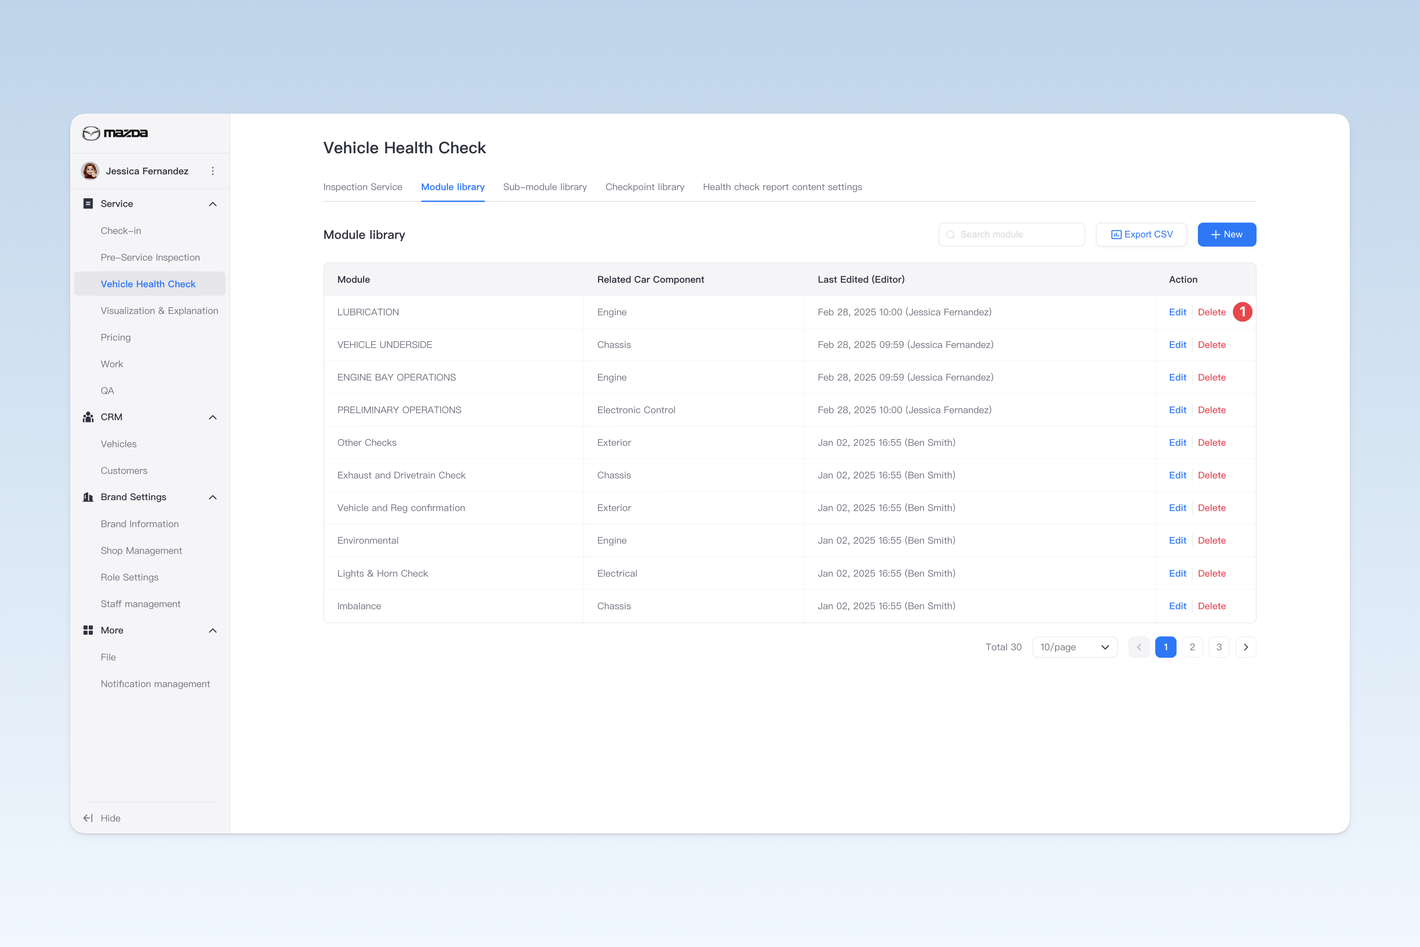The width and height of the screenshot is (1420, 947).
Task: Open the three-dot menu beside Jessica Fernandez
Action: 213,171
